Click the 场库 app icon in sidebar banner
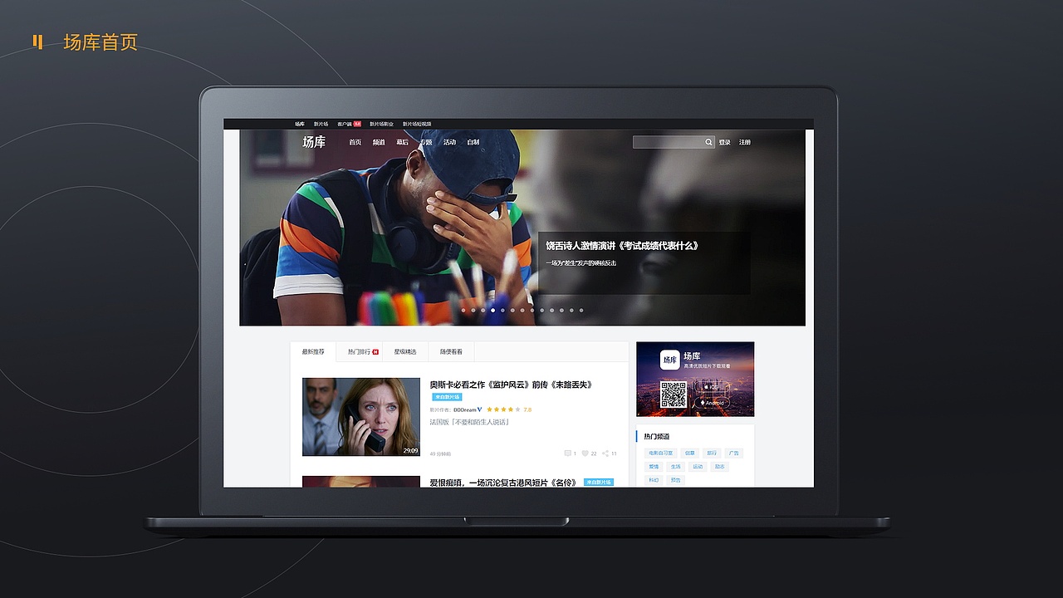 click(670, 360)
